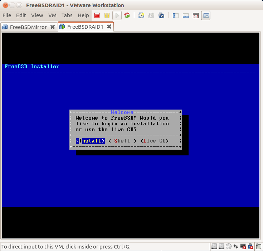Choose the Install button in Welcome dialog
Viewport: 263px width, 251px height.
point(90,141)
